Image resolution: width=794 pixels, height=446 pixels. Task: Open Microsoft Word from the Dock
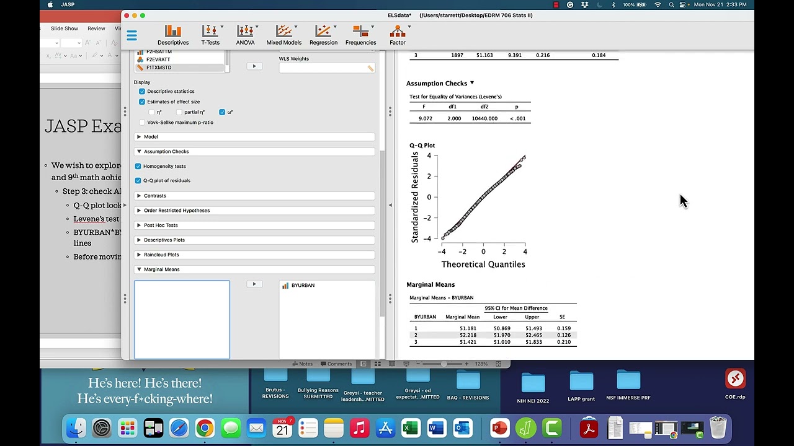pyautogui.click(x=436, y=428)
